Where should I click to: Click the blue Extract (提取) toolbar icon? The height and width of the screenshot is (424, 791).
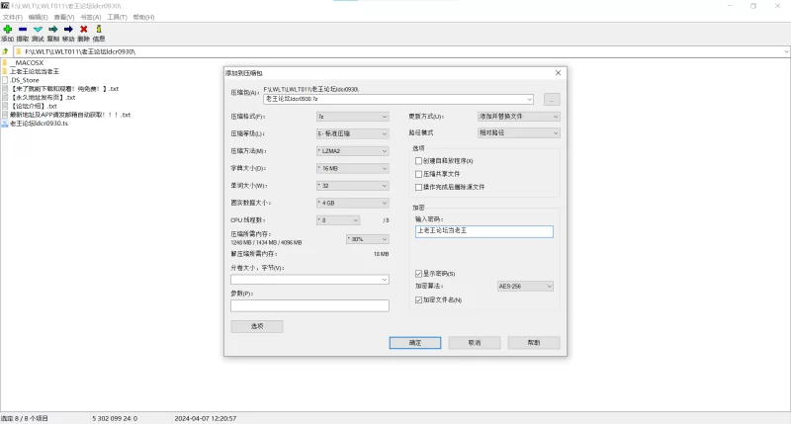pyautogui.click(x=22, y=30)
